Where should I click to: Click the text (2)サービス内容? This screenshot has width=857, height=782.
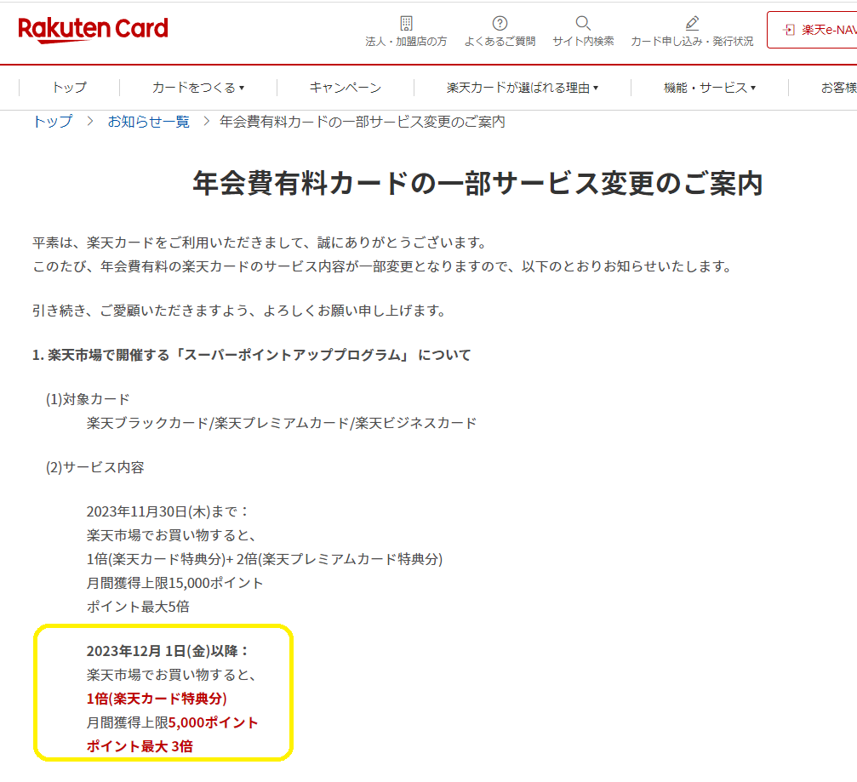(95, 468)
